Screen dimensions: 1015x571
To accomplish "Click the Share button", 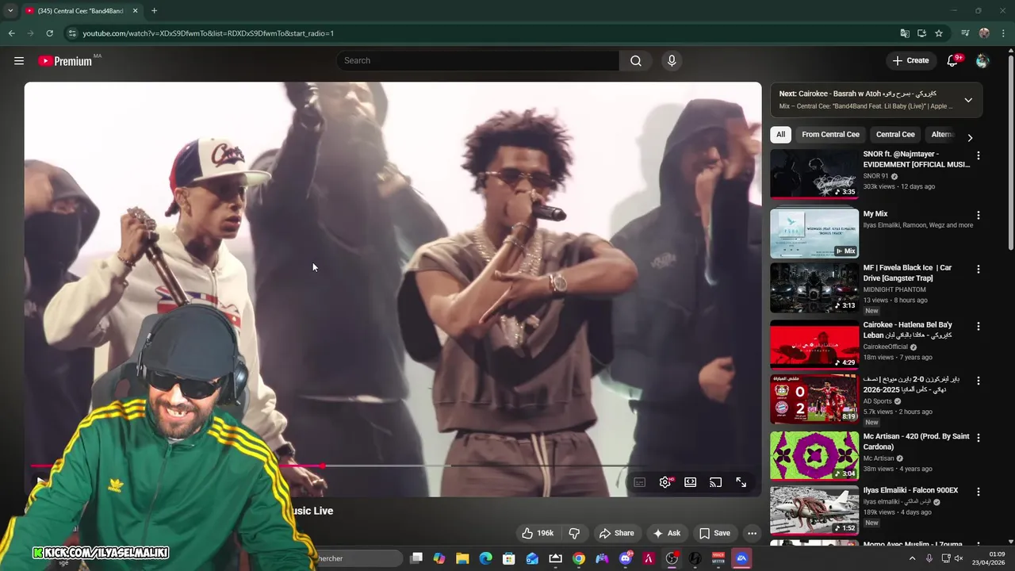I will pos(616,533).
